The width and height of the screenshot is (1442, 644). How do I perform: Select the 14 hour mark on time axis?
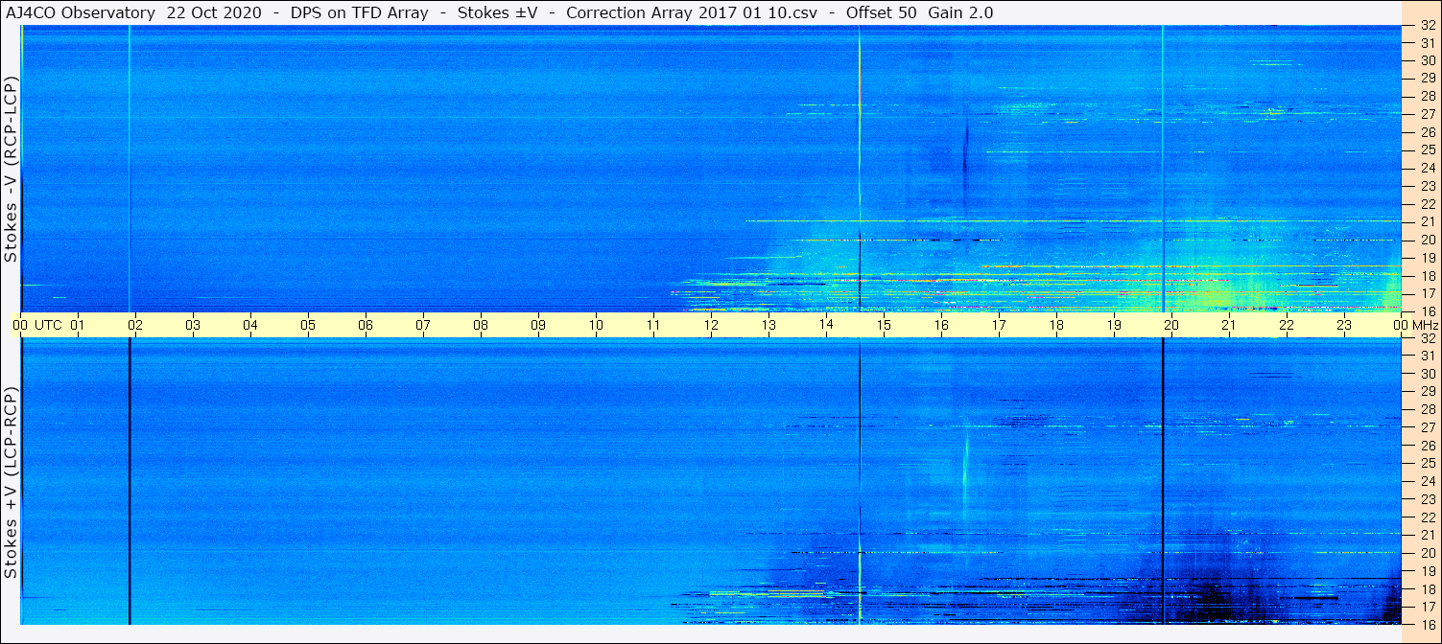[x=826, y=325]
